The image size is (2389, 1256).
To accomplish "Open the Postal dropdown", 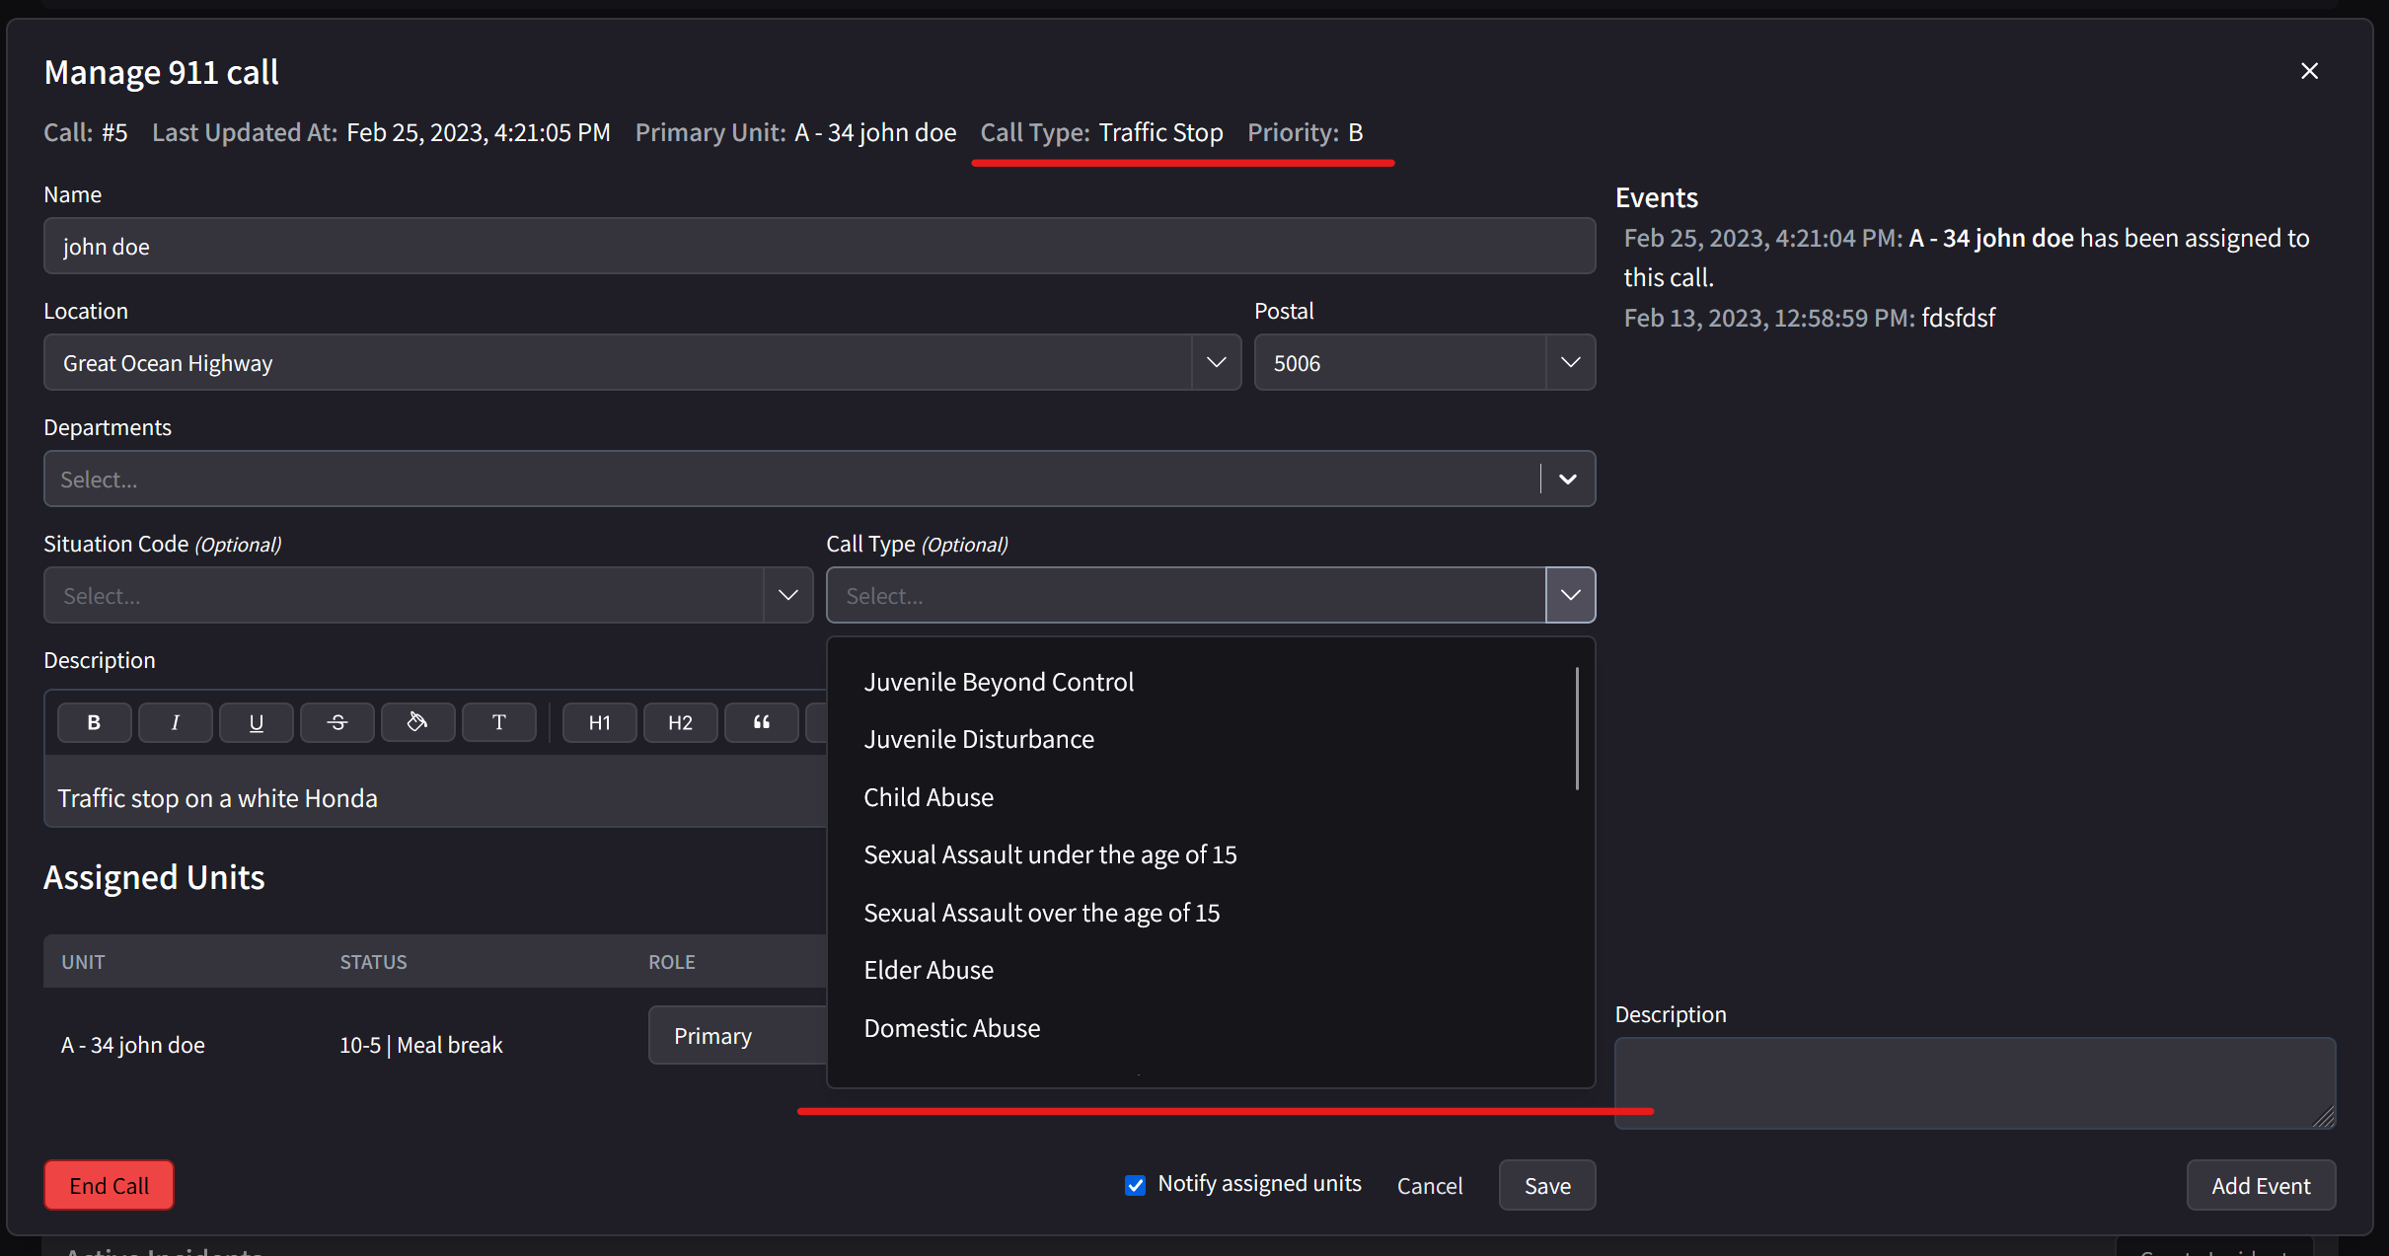I will tap(1570, 362).
